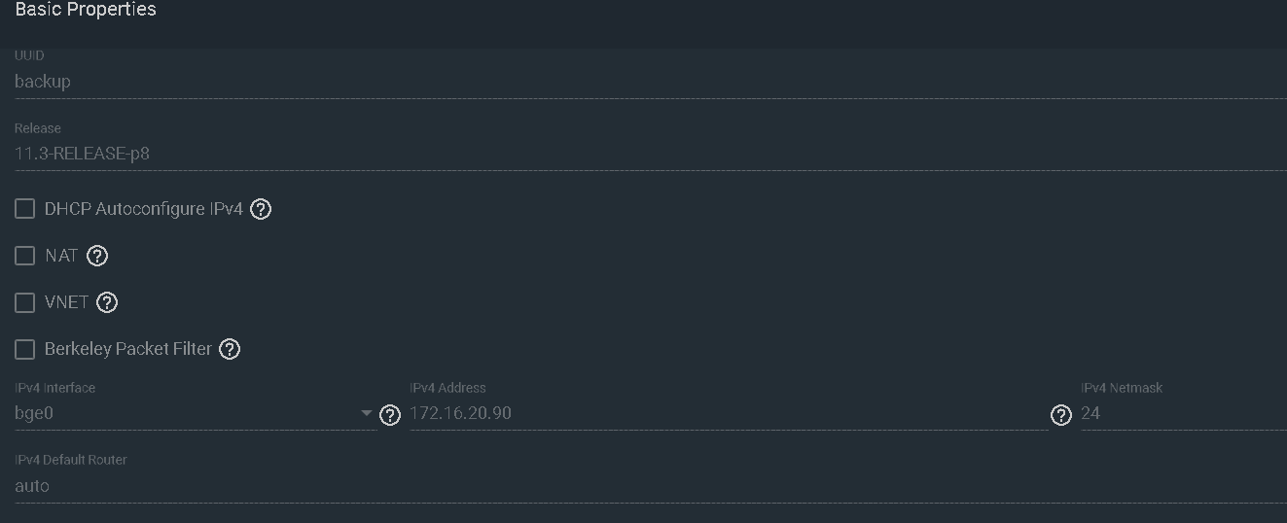Viewport: 1287px width, 523px height.
Task: Enable the DHCP Autoconfigure IPv4 checkbox
Action: point(25,209)
